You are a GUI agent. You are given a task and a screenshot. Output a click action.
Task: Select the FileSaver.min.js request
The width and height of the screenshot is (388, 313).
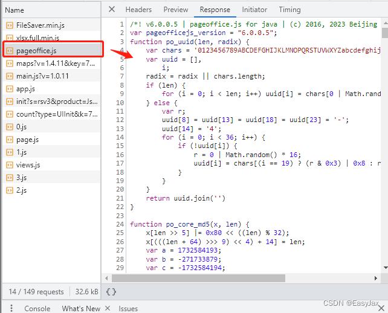(x=51, y=25)
